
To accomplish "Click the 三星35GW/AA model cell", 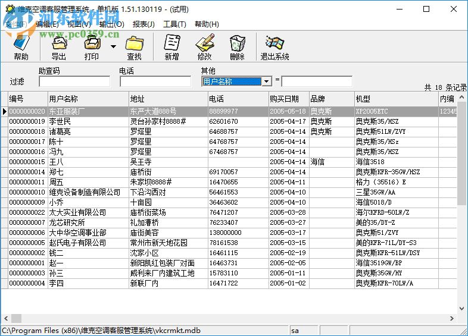I will point(396,193).
